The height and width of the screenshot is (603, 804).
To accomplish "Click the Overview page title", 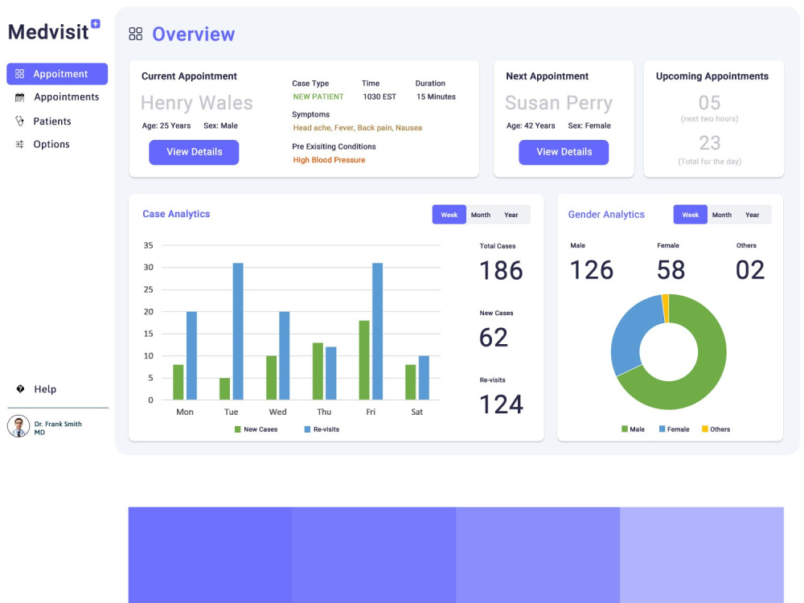I will click(193, 35).
